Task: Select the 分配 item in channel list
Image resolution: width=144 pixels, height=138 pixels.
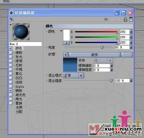Action: pyautogui.click(x=19, y=112)
